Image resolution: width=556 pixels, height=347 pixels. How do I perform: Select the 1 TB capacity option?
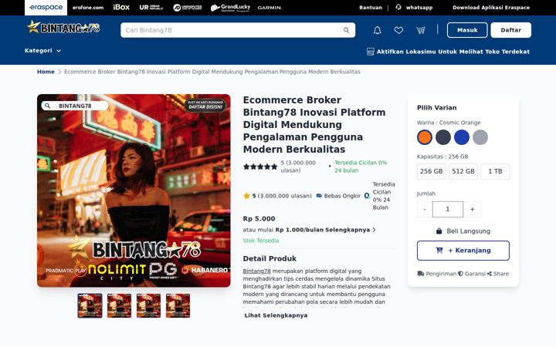pos(495,171)
